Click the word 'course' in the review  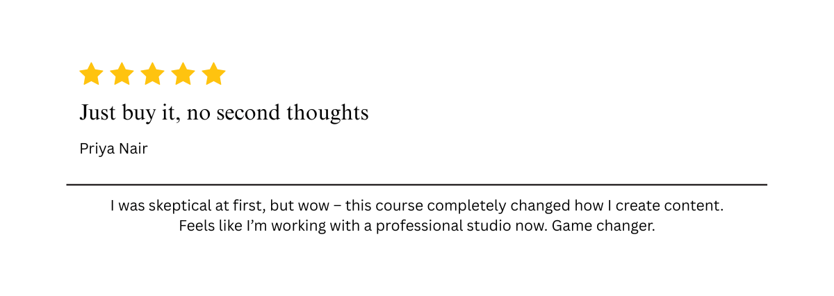pos(398,206)
